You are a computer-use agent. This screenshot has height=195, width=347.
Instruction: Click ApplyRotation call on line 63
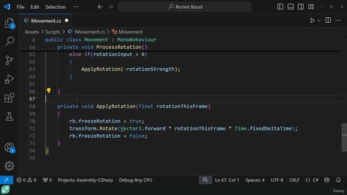click(101, 69)
